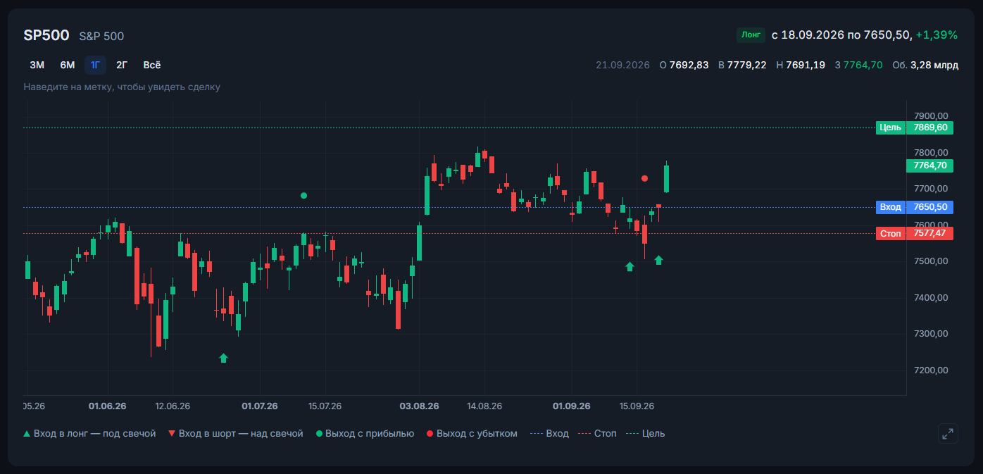Click the Выход с убытком legend item
Viewport: 983px width, 474px height.
[472, 433]
